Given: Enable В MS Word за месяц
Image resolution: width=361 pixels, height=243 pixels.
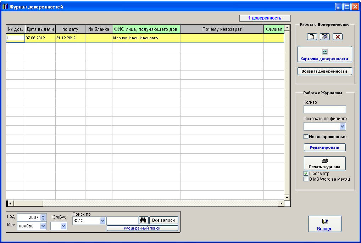Looking at the screenshot, I should pos(306,179).
